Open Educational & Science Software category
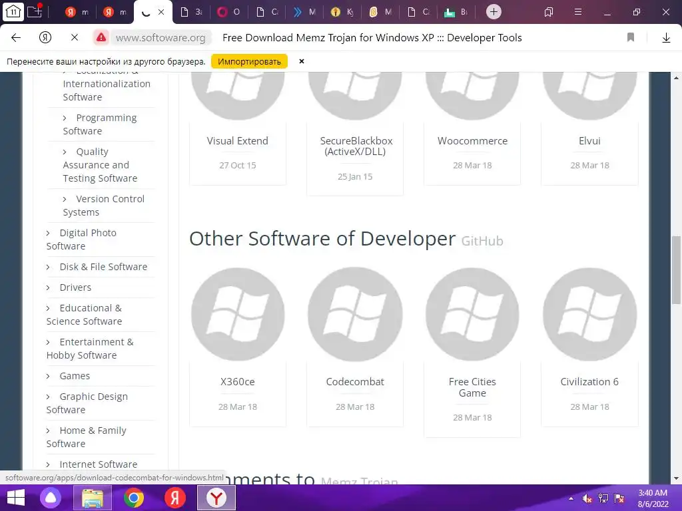682x511 pixels. [84, 315]
